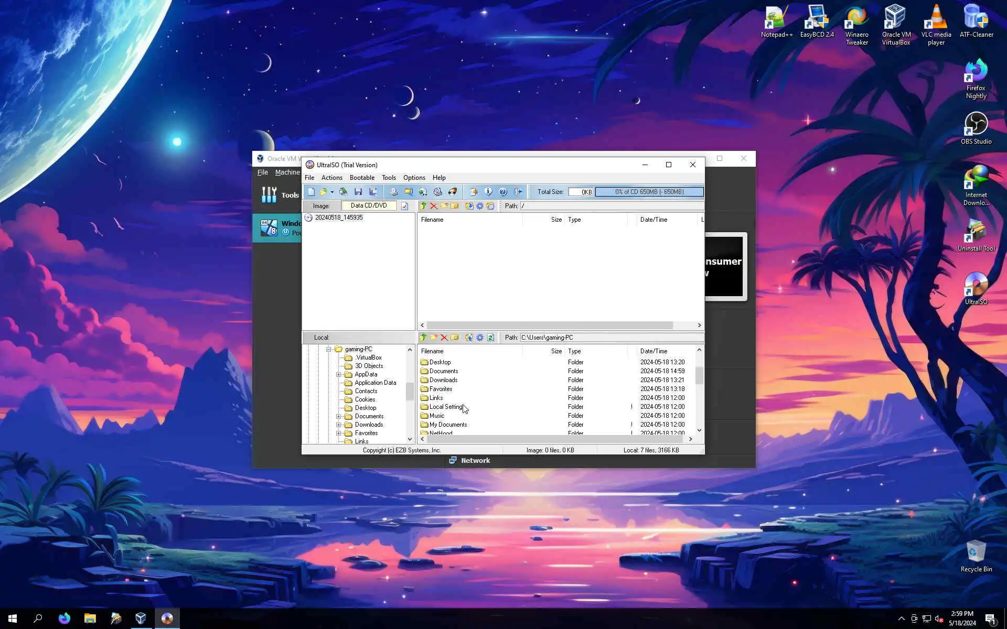The height and width of the screenshot is (629, 1007).
Task: Click the gear settings icon in Local toolbar
Action: (480, 338)
